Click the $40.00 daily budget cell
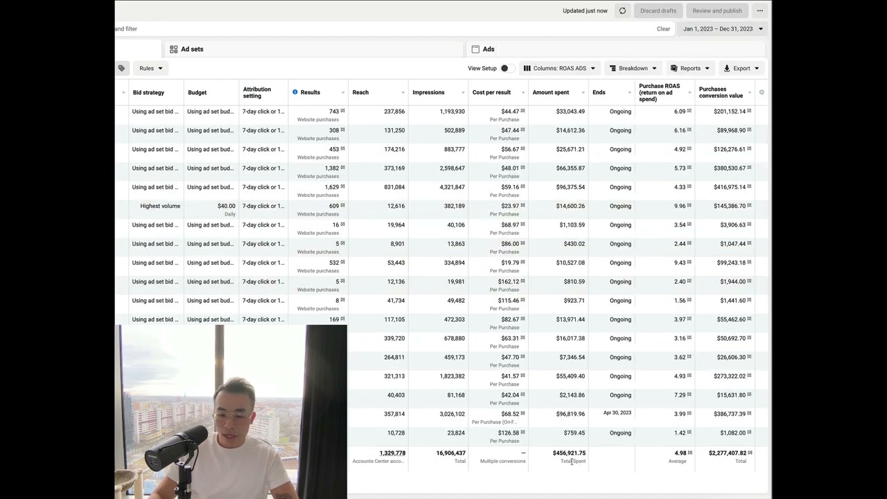The height and width of the screenshot is (499, 887). pos(226,206)
